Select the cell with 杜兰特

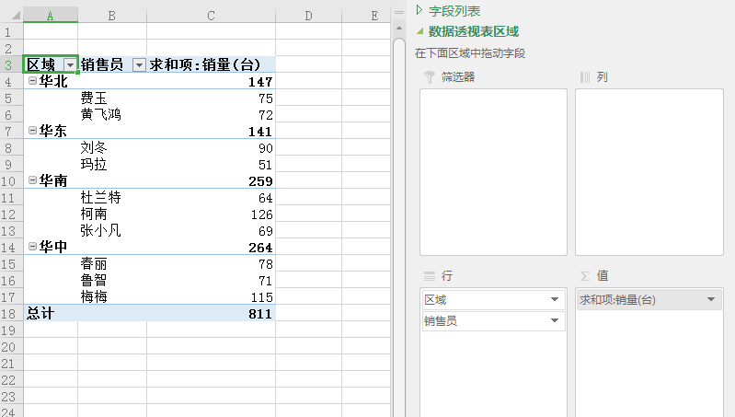[x=112, y=198]
